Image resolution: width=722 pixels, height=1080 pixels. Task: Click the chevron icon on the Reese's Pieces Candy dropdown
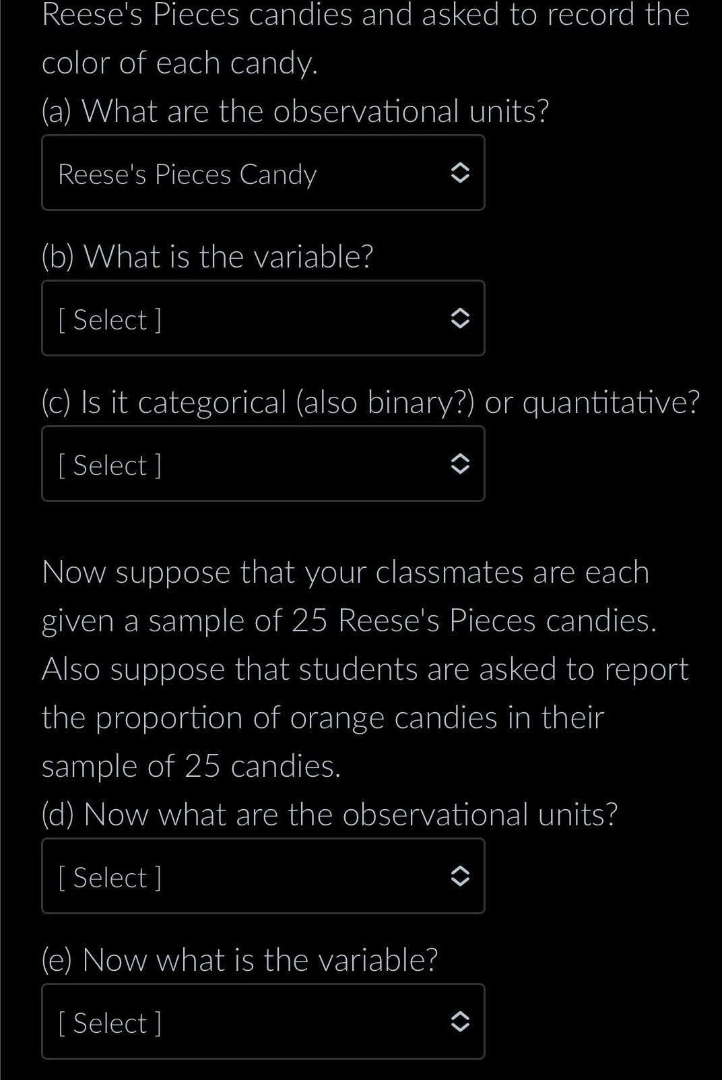(462, 173)
